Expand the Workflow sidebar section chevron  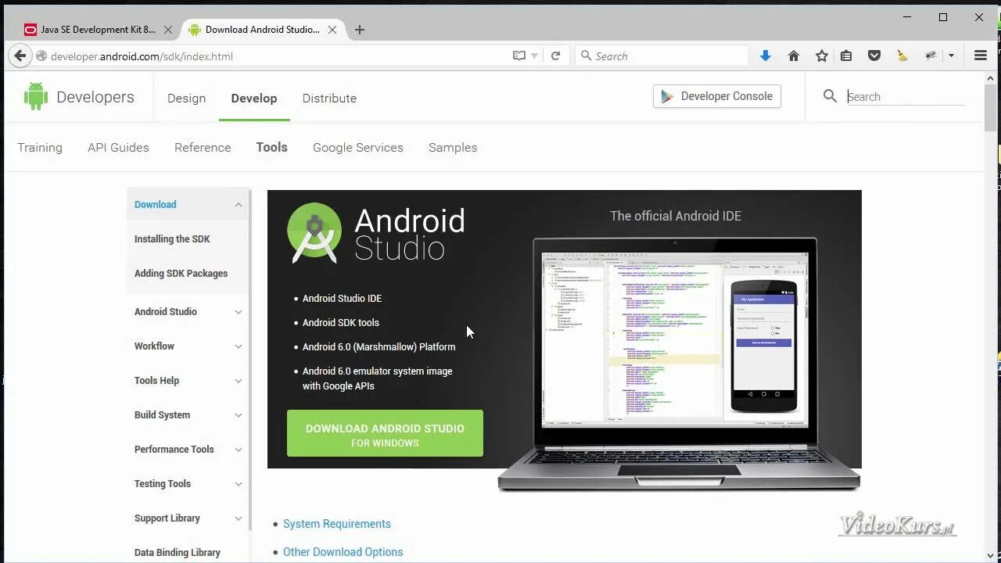[239, 346]
